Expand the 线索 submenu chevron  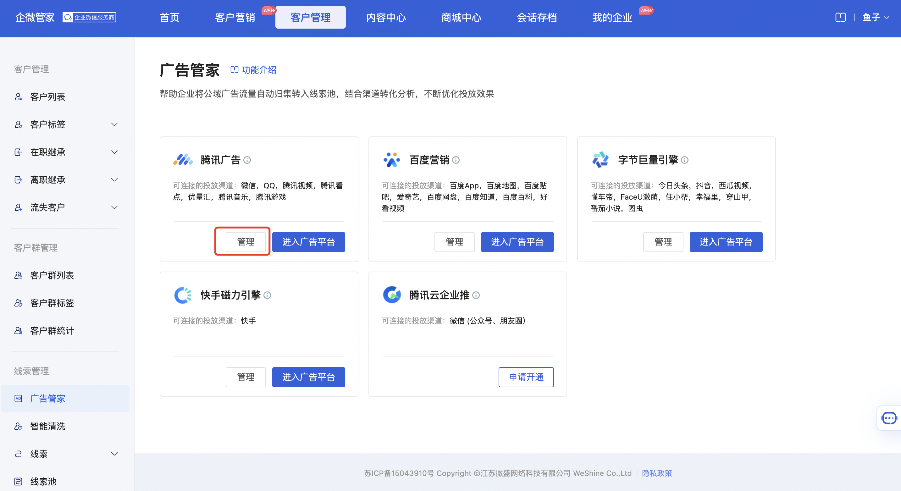pos(114,454)
